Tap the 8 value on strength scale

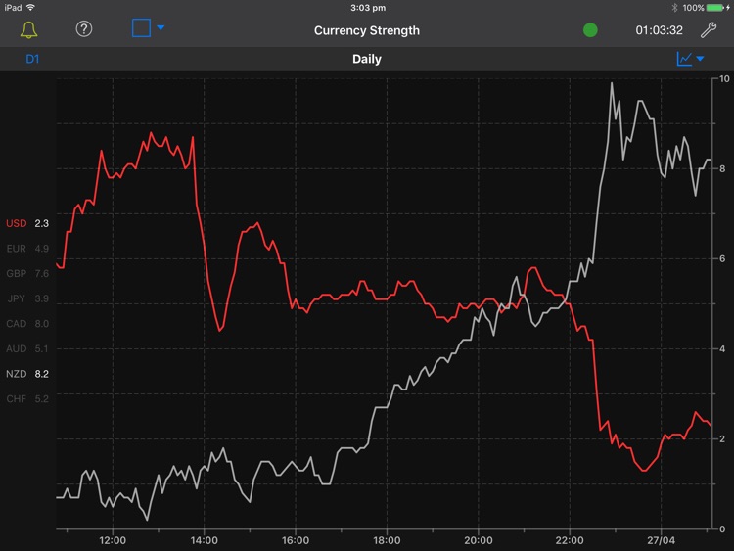pos(722,168)
